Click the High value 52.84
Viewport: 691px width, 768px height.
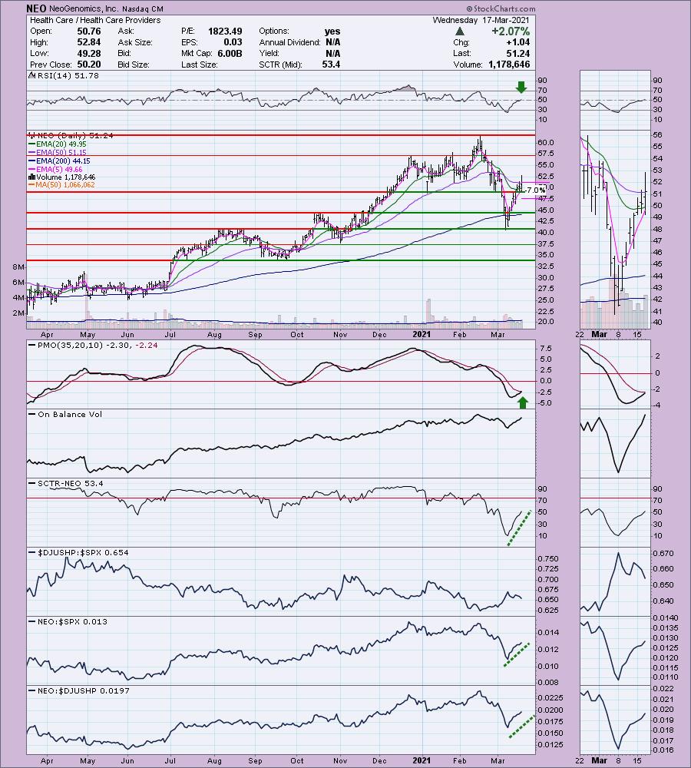pos(88,42)
